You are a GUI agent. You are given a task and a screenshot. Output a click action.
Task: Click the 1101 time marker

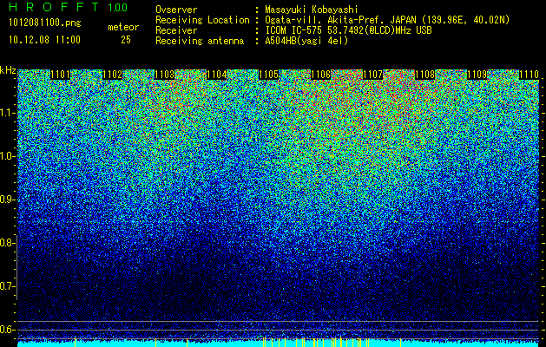(x=60, y=75)
